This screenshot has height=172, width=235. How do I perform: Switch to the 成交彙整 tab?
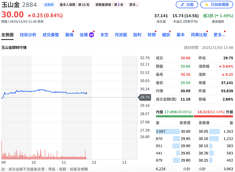click(51, 35)
